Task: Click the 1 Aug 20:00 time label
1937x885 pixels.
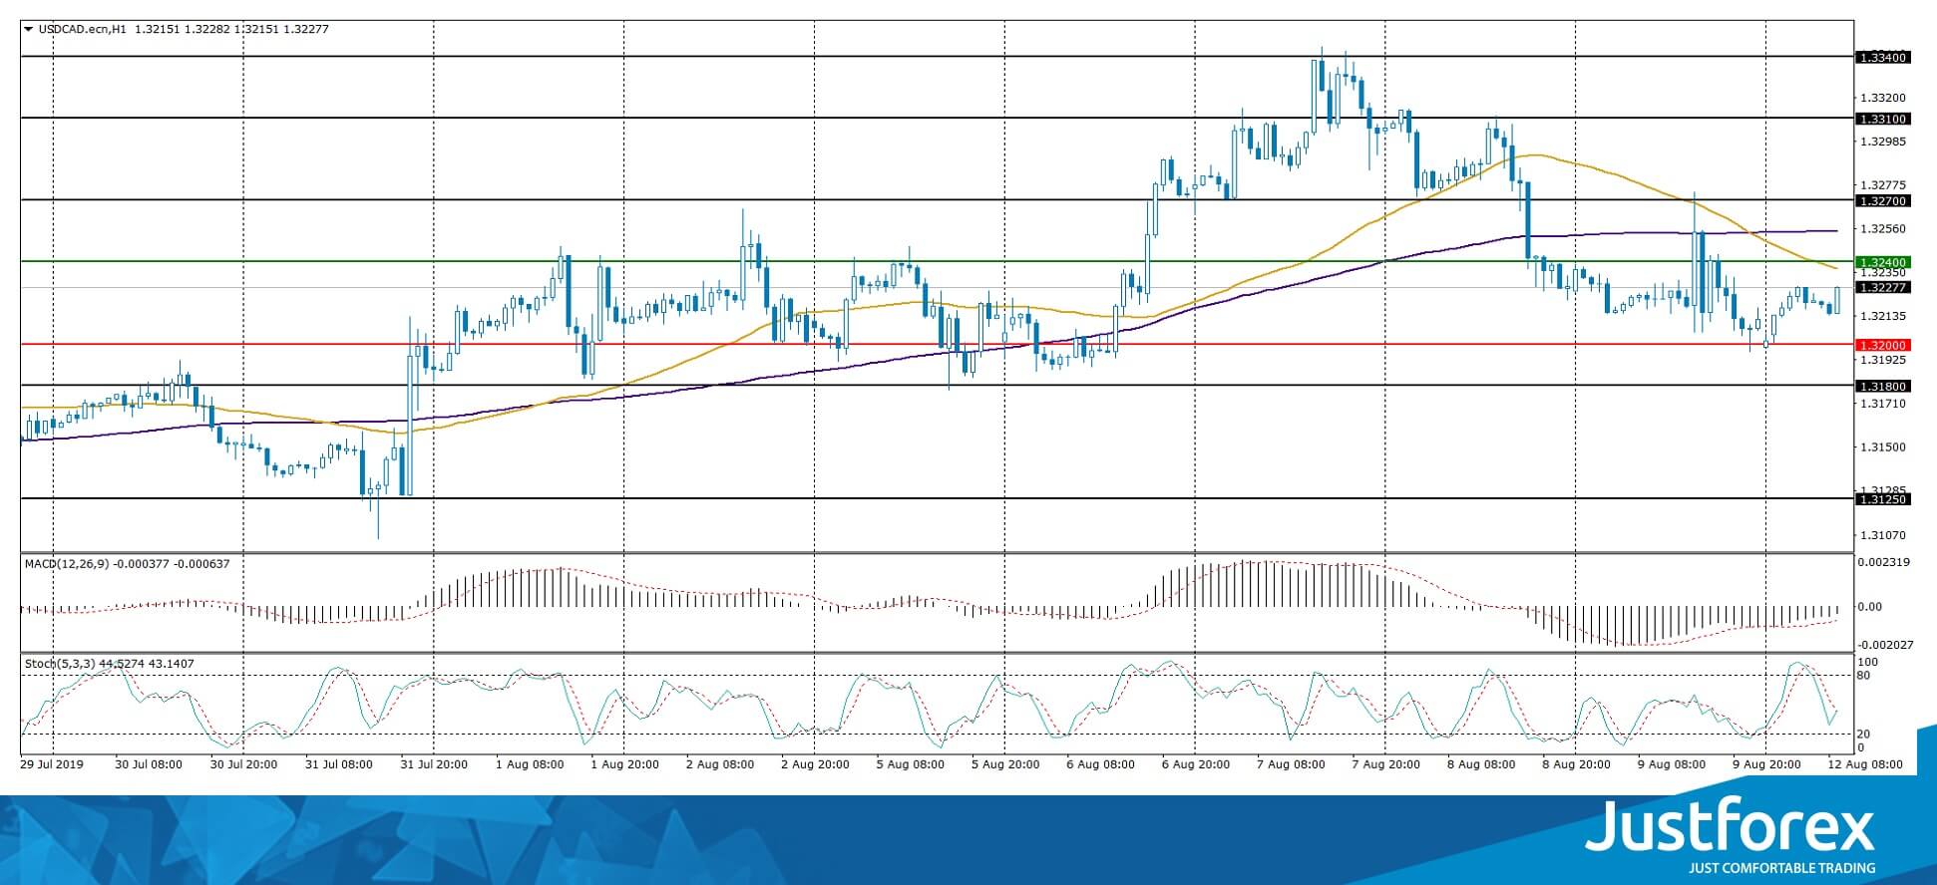Action: [624, 765]
